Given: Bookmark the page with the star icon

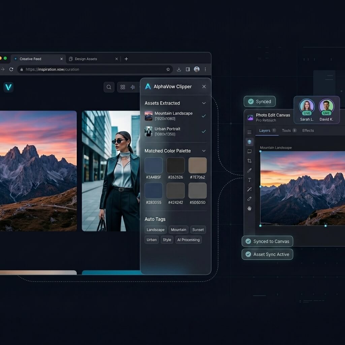Looking at the screenshot, I should pos(168,69).
